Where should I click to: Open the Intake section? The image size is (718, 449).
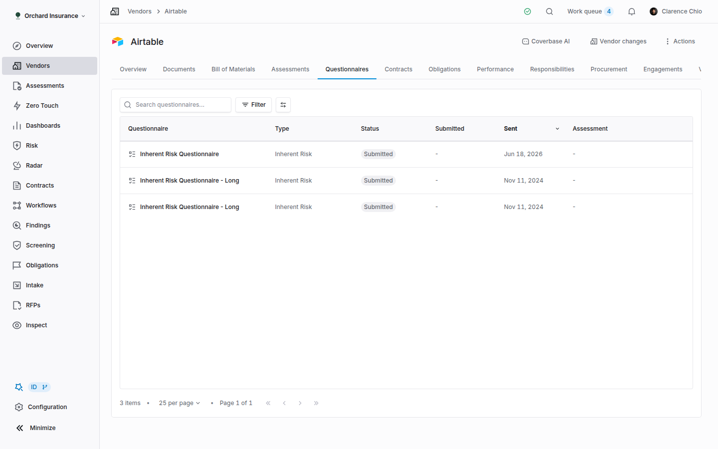click(49, 285)
